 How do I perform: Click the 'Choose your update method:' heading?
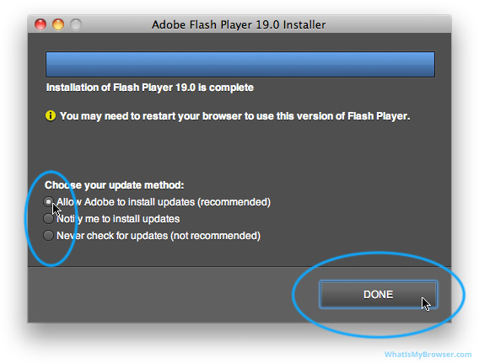pyautogui.click(x=114, y=185)
